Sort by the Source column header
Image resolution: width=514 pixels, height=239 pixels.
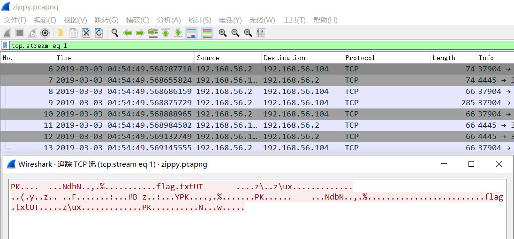(x=228, y=58)
